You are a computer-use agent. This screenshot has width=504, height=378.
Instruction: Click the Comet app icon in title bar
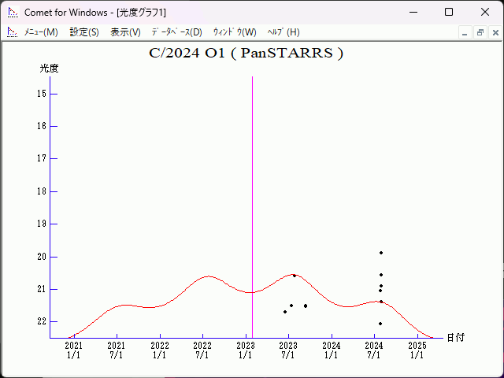[x=13, y=12]
